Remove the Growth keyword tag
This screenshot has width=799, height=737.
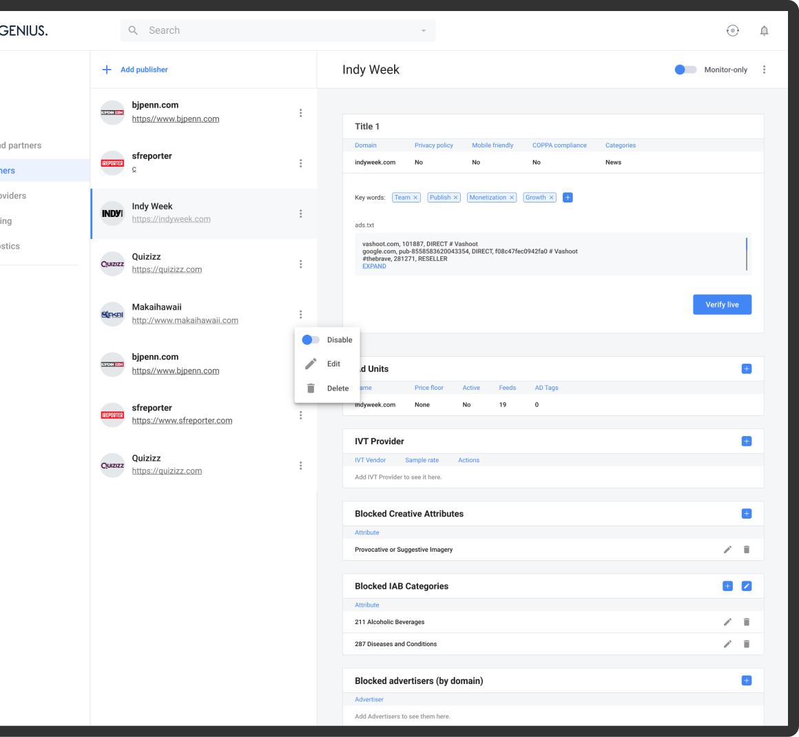pyautogui.click(x=551, y=198)
